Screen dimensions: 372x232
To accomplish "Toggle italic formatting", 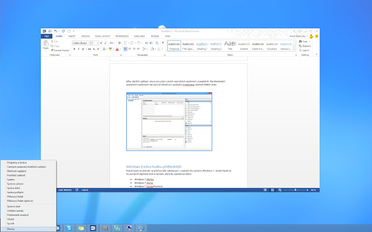I will point(78,49).
